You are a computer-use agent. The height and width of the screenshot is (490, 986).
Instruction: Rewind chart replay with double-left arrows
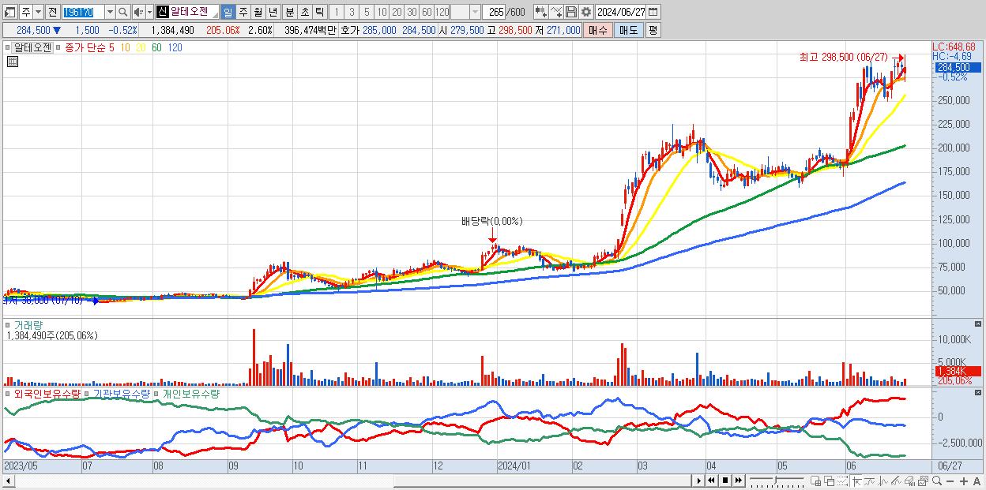[711, 481]
